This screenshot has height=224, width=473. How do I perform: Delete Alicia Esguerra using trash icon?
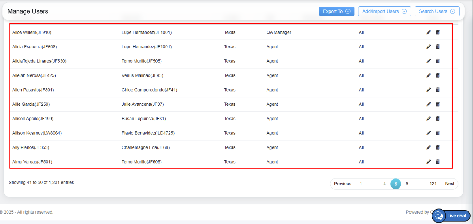tap(438, 47)
